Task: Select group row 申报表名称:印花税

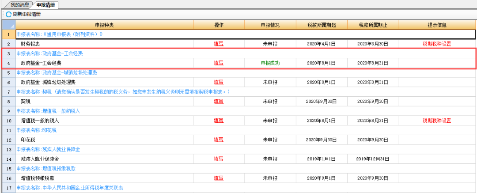Action: 245,130
